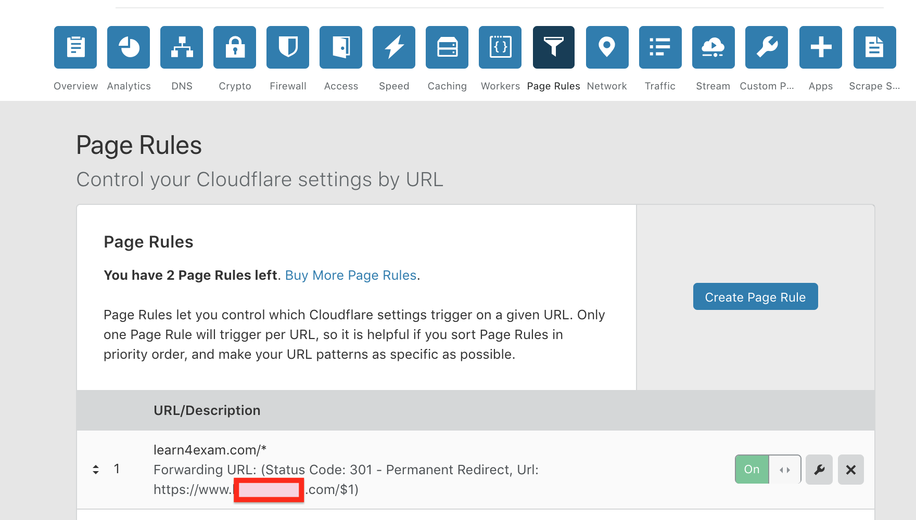The image size is (916, 520).
Task: Click the Create Page Rule button
Action: coord(755,296)
